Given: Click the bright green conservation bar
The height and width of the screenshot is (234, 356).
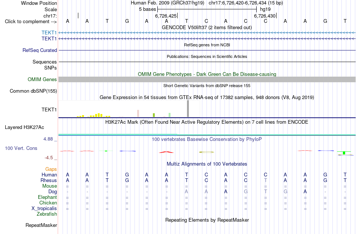Looking at the screenshot, I should coord(344,153).
